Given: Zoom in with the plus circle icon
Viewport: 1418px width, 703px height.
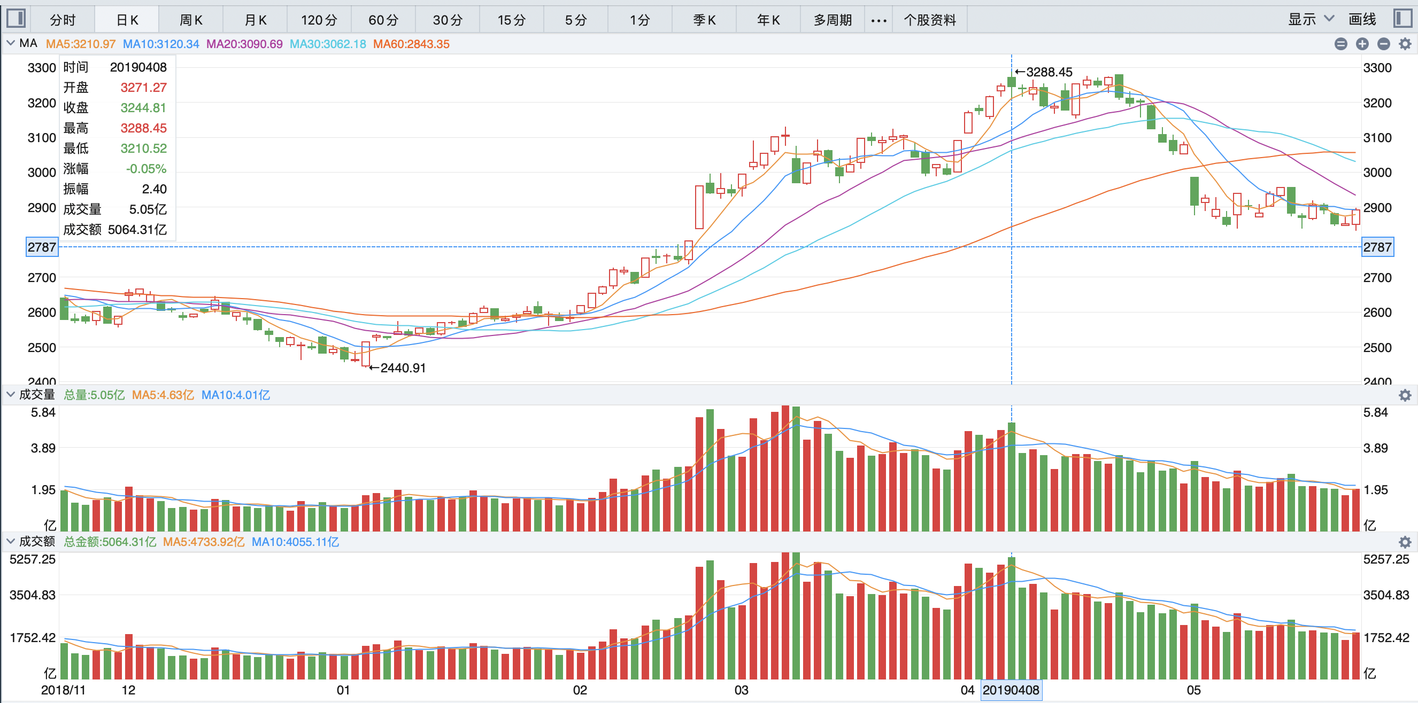Looking at the screenshot, I should pyautogui.click(x=1362, y=44).
